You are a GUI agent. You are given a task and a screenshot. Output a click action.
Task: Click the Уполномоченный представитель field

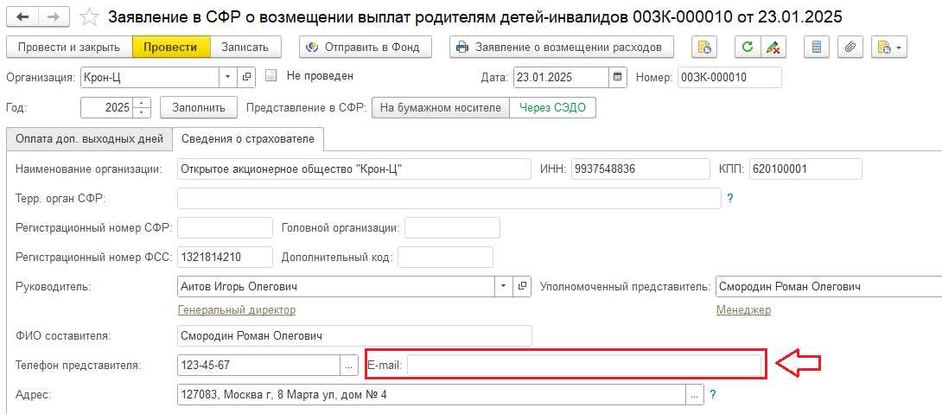pyautogui.click(x=829, y=287)
